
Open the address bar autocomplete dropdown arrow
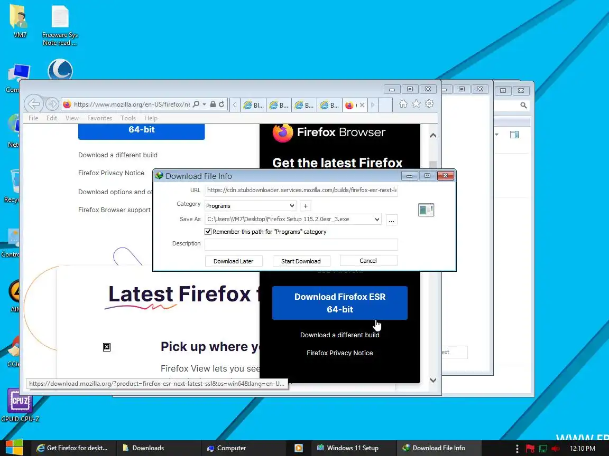(204, 104)
